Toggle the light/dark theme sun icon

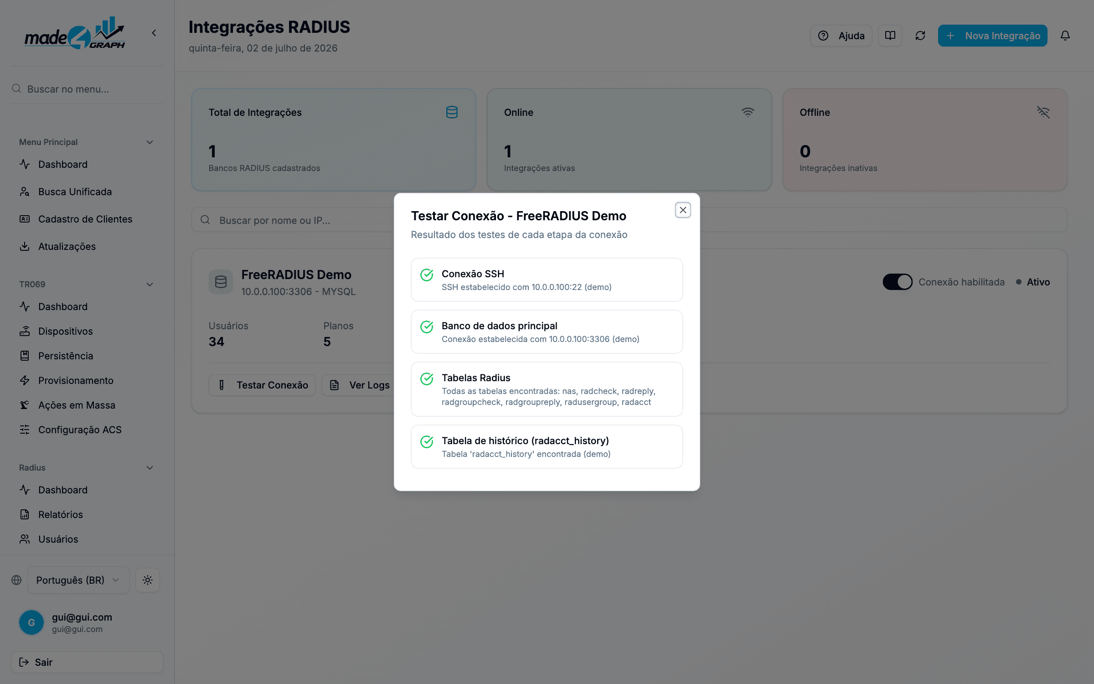coord(147,580)
